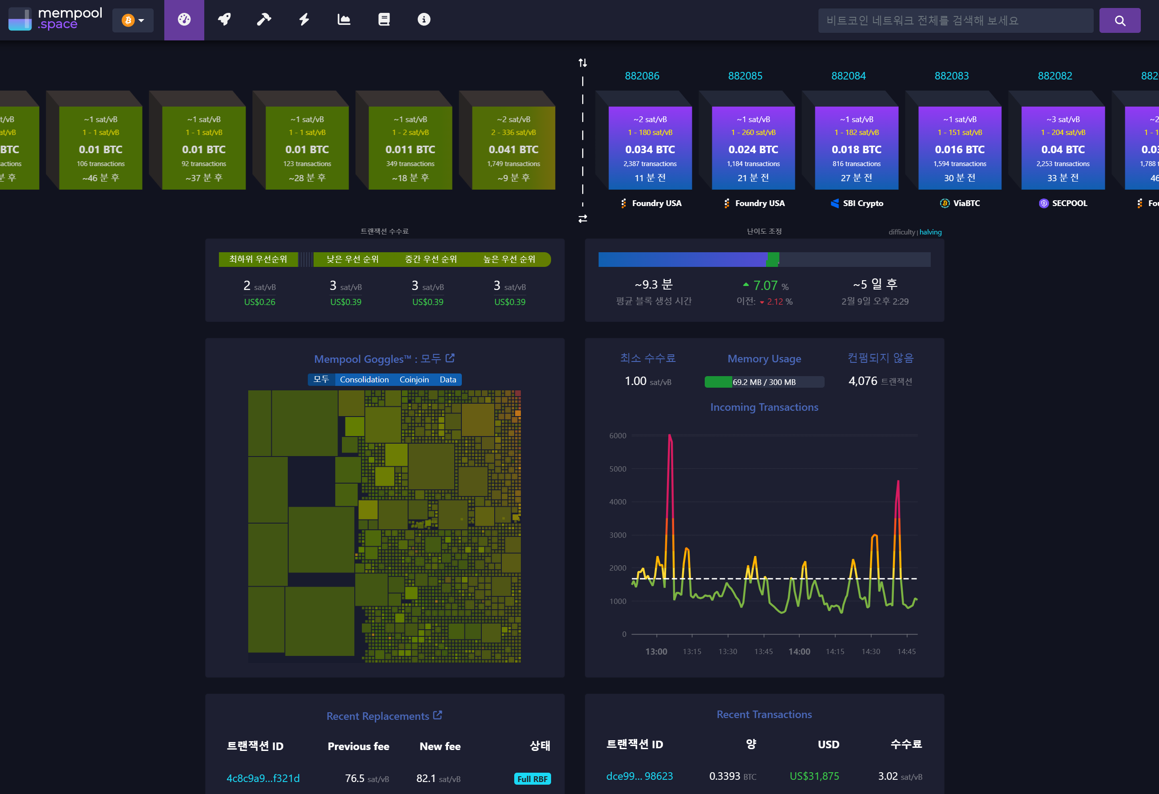
Task: Open the mining hammer icon
Action: coord(264,20)
